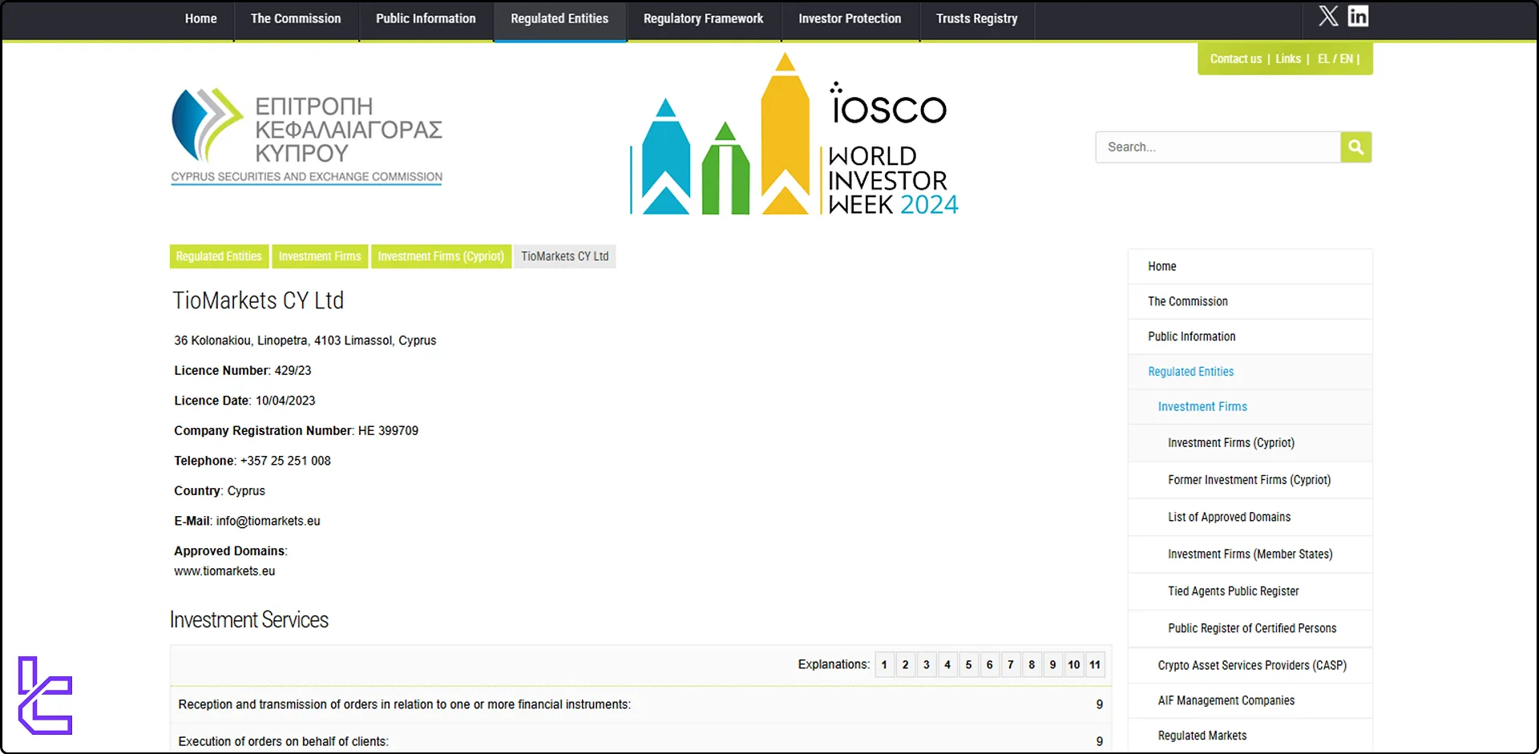The height and width of the screenshot is (754, 1539).
Task: Click explanation number 5
Action: 968,665
